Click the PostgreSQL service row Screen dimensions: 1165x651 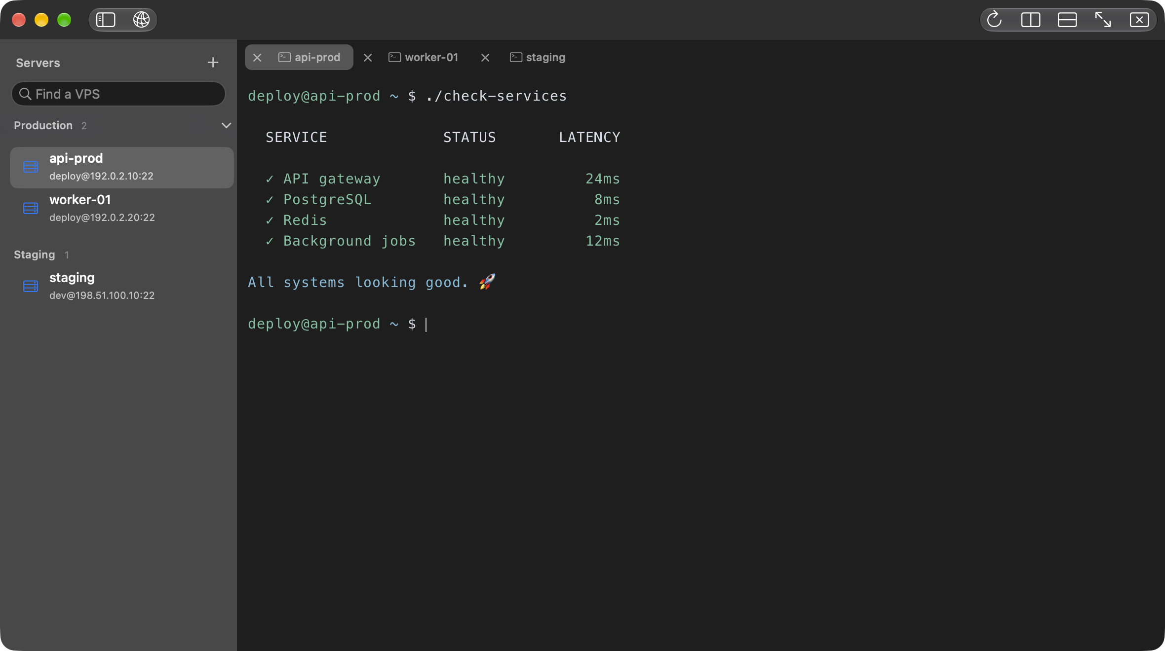(443, 199)
